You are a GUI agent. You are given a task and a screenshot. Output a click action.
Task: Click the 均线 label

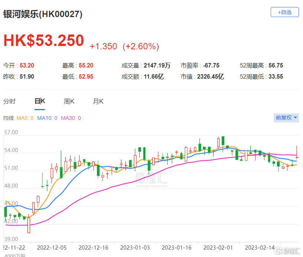pyautogui.click(x=9, y=118)
